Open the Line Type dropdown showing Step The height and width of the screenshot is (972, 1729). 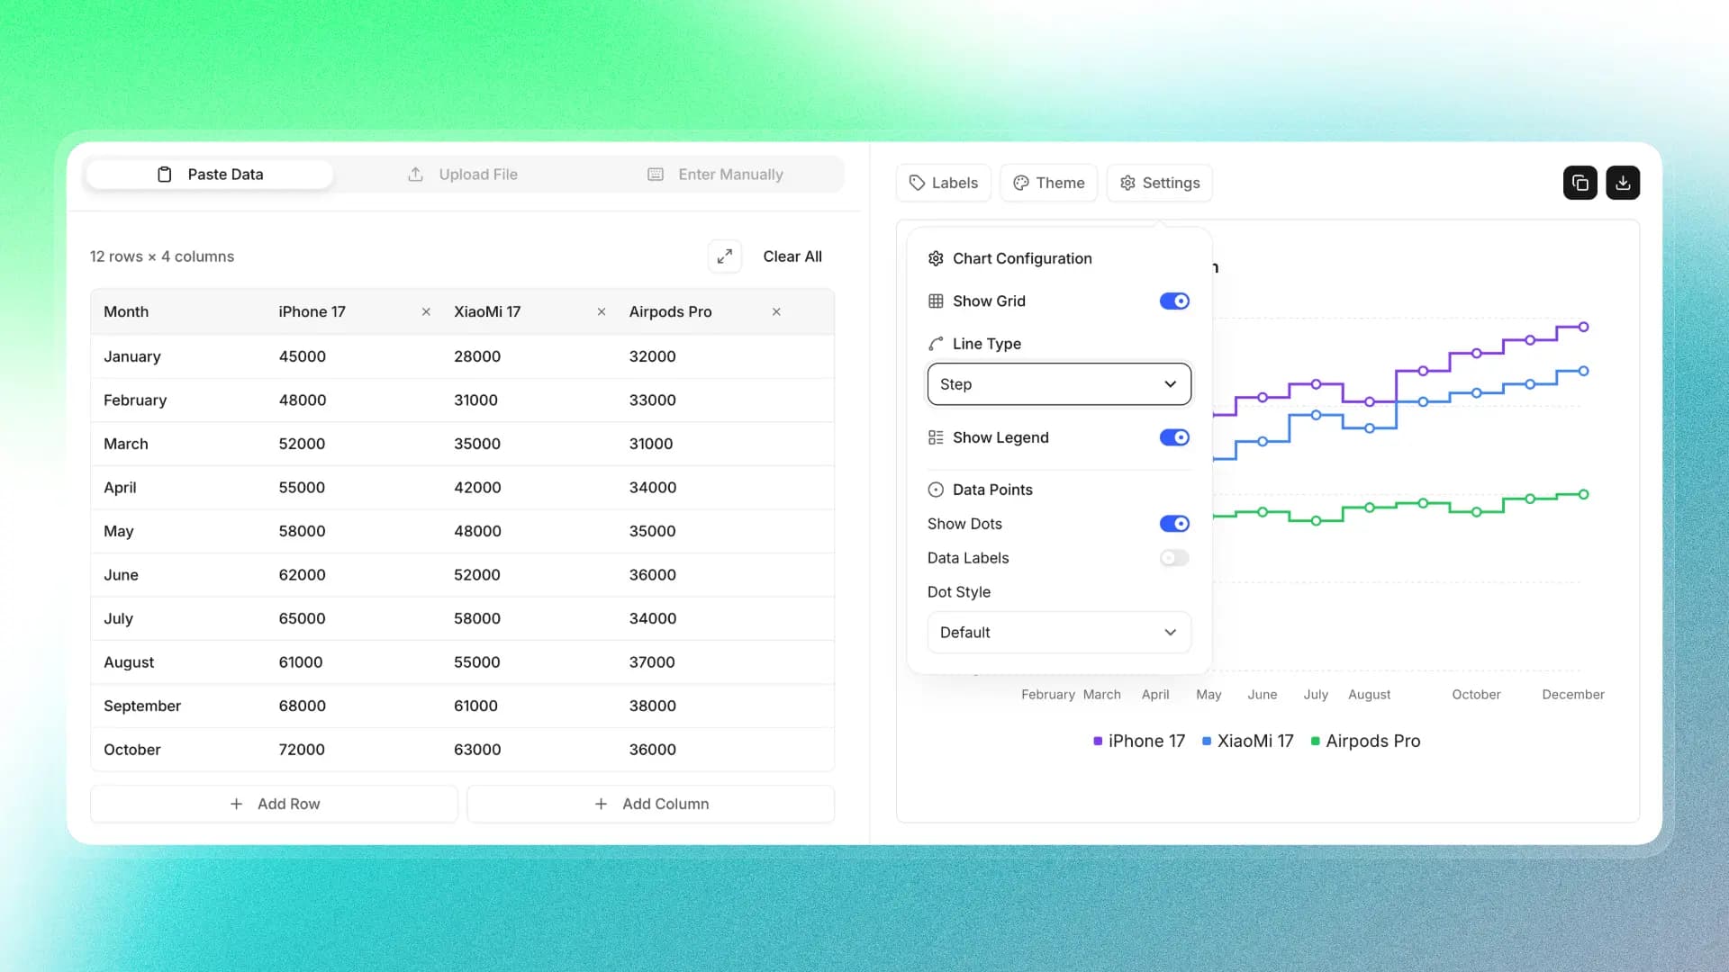(x=1058, y=384)
